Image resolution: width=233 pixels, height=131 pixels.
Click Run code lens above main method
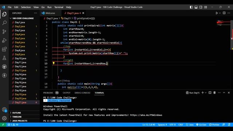pos(59,81)
